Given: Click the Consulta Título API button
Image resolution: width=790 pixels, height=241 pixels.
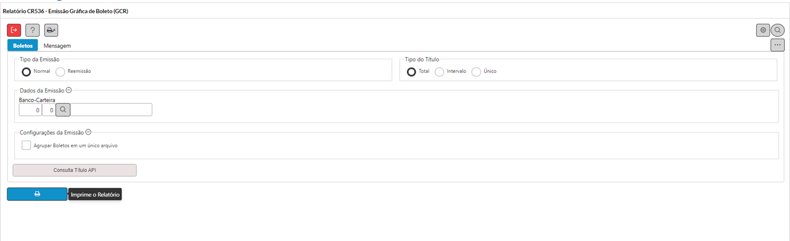Looking at the screenshot, I should click(x=75, y=170).
